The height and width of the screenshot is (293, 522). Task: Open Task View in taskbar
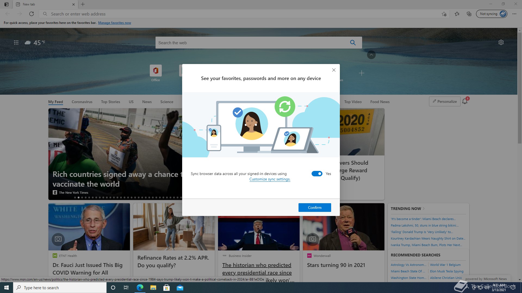[x=126, y=288]
